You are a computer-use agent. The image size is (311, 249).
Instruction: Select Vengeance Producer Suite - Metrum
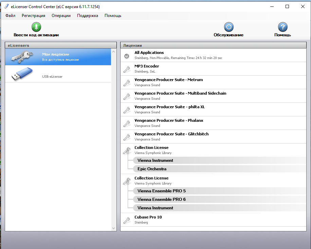pyautogui.click(x=213, y=82)
